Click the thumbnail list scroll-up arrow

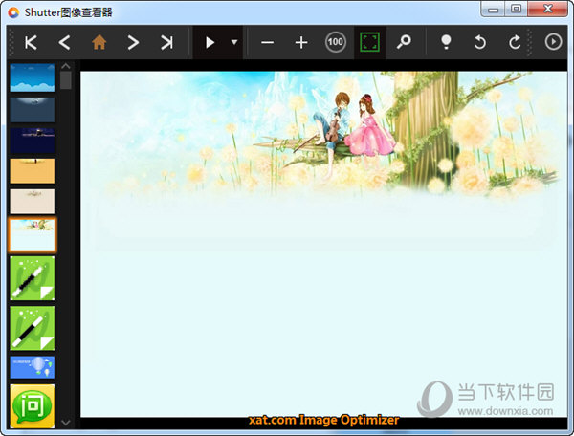click(66, 66)
